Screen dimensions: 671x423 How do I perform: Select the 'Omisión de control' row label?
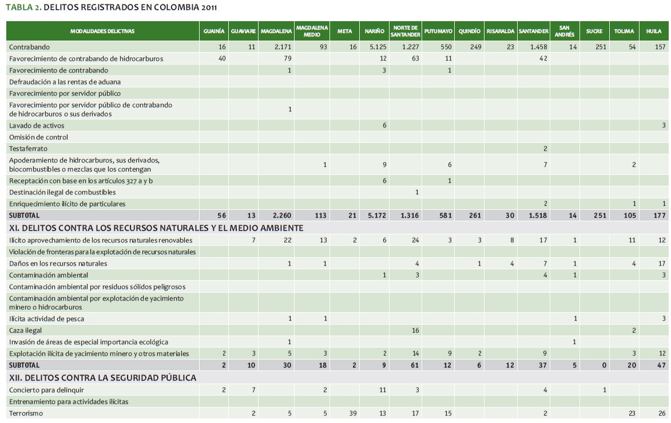click(x=38, y=137)
